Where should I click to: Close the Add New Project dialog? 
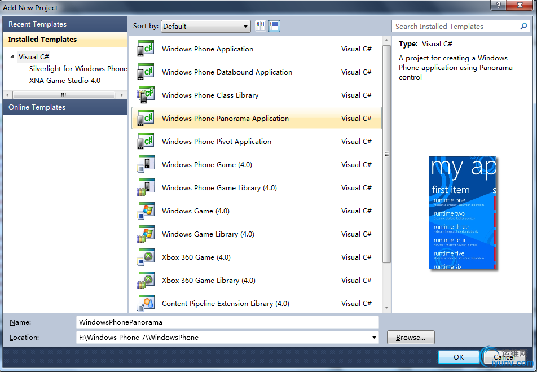[x=520, y=5]
